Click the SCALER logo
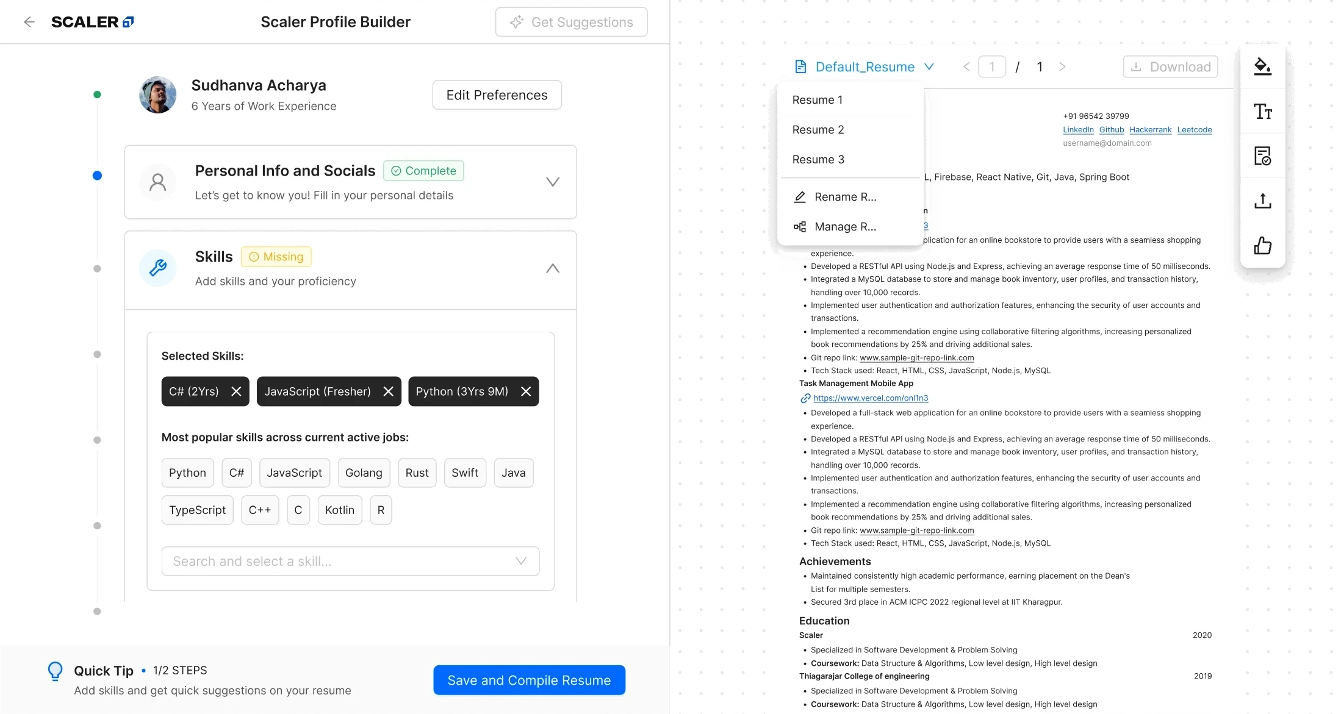Image resolution: width=1341 pixels, height=714 pixels. coord(92,22)
